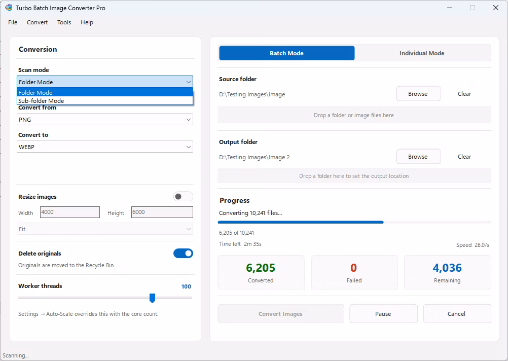Click the output path D:\Testing Images\Image 2
508x361 pixels.
point(255,157)
